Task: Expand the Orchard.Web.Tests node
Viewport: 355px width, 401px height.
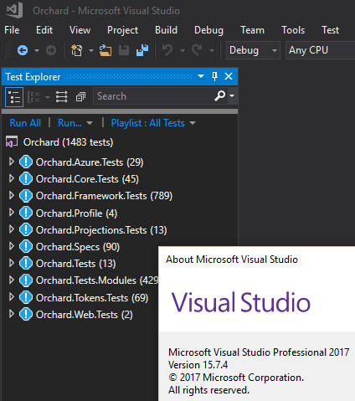Action: tap(12, 314)
